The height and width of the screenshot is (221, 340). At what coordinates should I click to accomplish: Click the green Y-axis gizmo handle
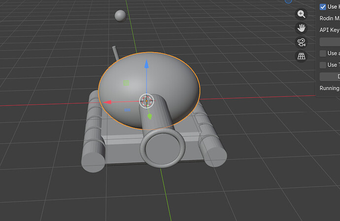(150, 116)
